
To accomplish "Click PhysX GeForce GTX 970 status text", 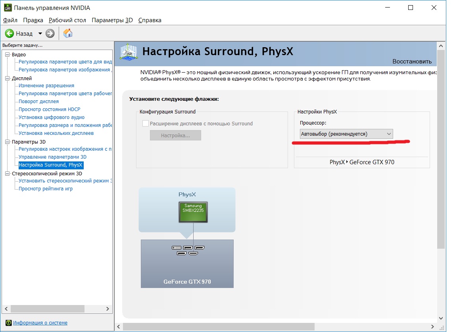I will pyautogui.click(x=362, y=162).
